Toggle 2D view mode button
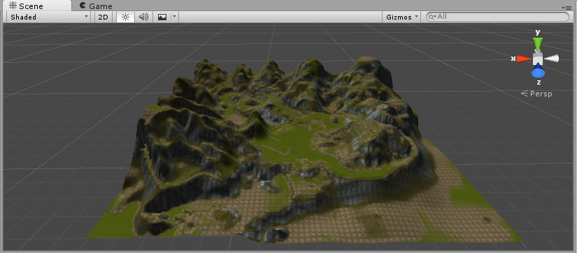This screenshot has height=253, width=577. 104,17
